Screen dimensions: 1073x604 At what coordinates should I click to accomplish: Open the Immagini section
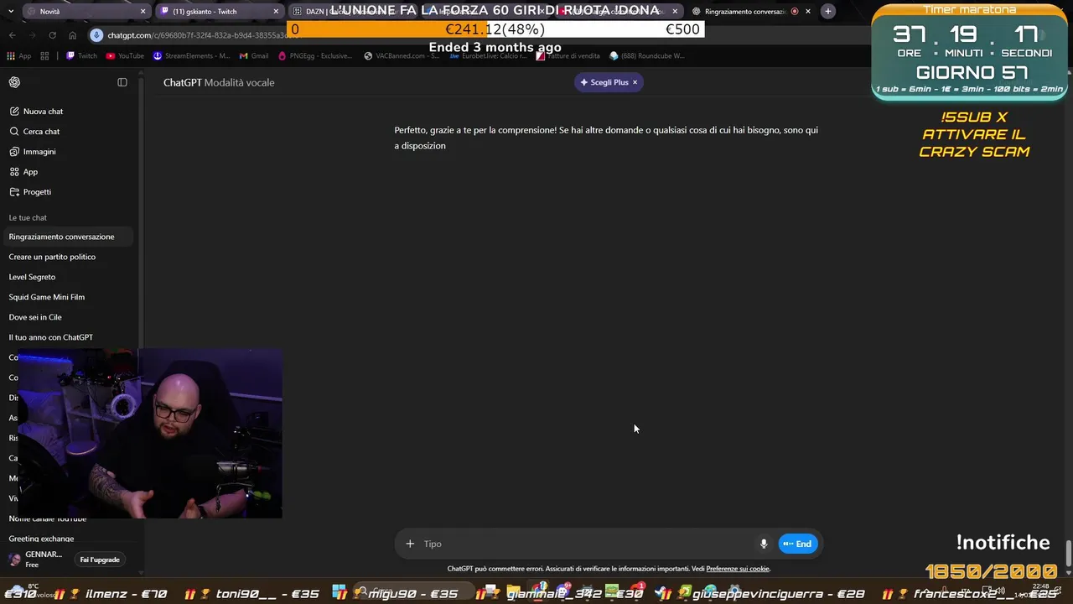pos(33,151)
